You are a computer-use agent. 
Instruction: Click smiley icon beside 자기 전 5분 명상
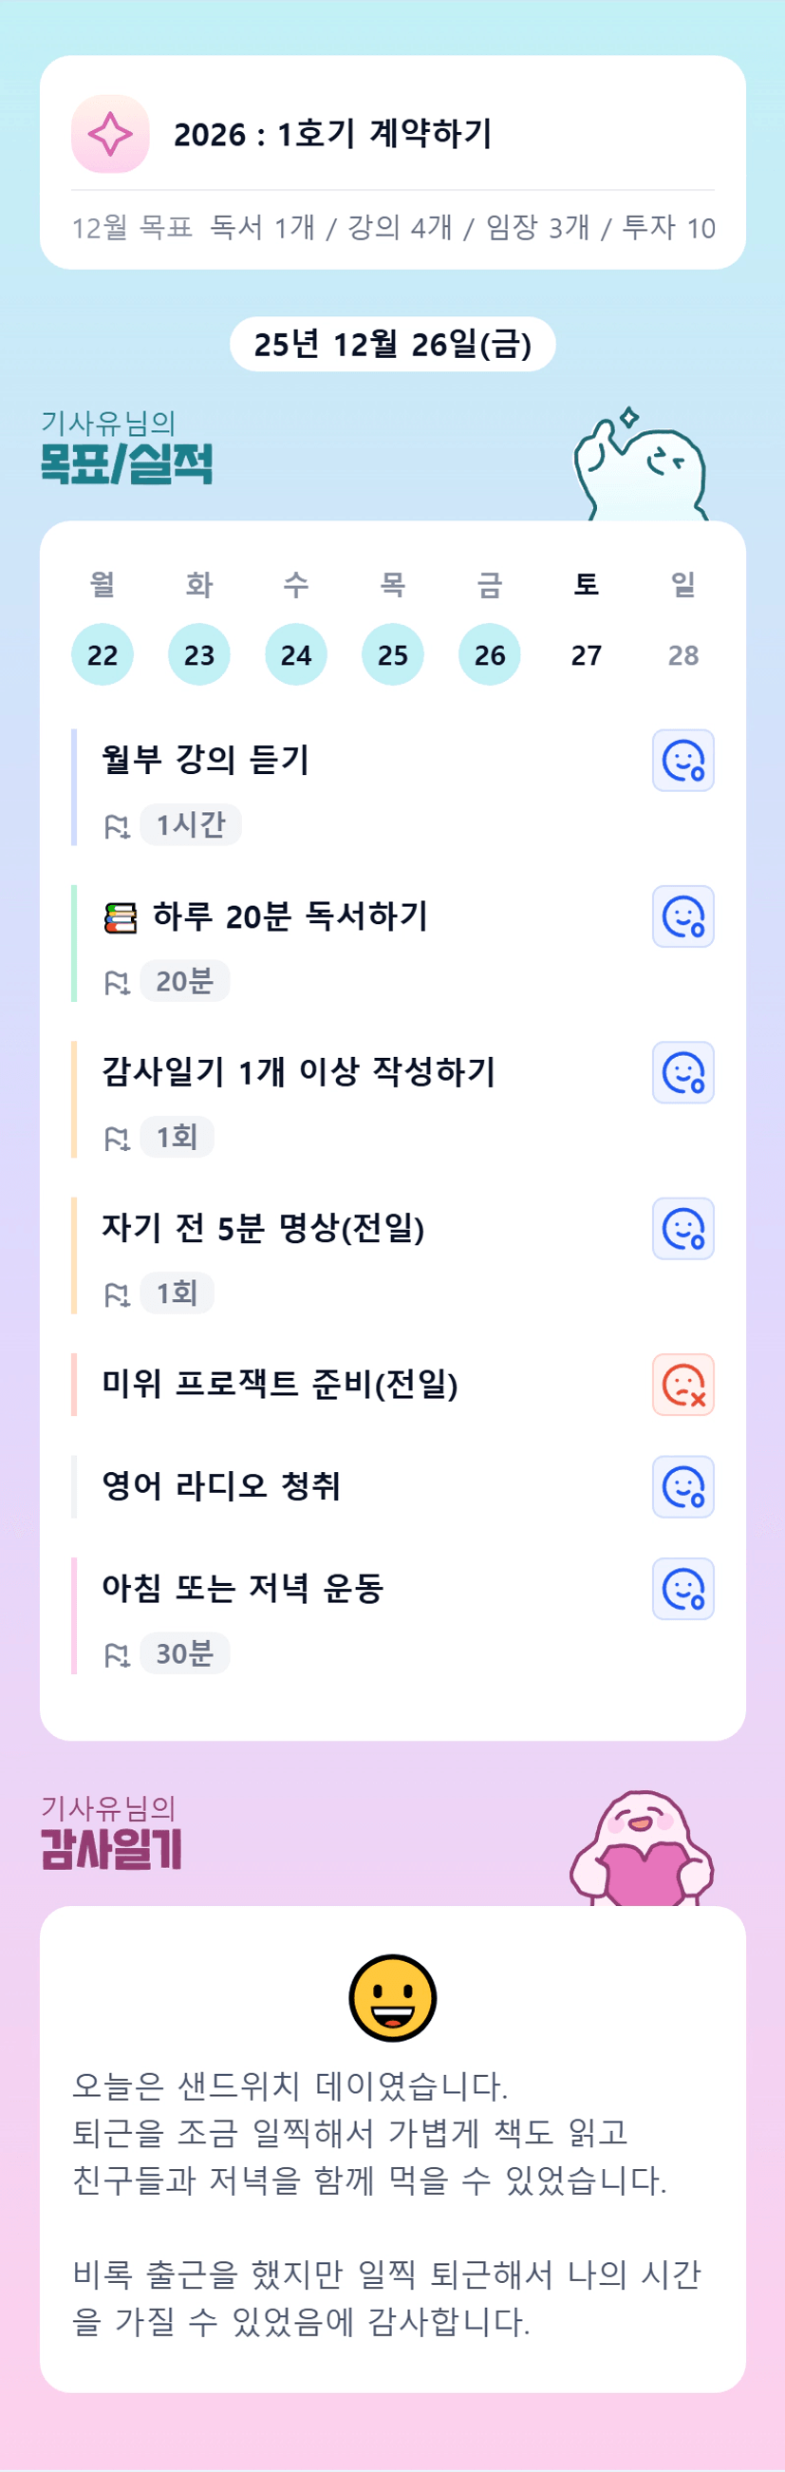click(682, 1228)
